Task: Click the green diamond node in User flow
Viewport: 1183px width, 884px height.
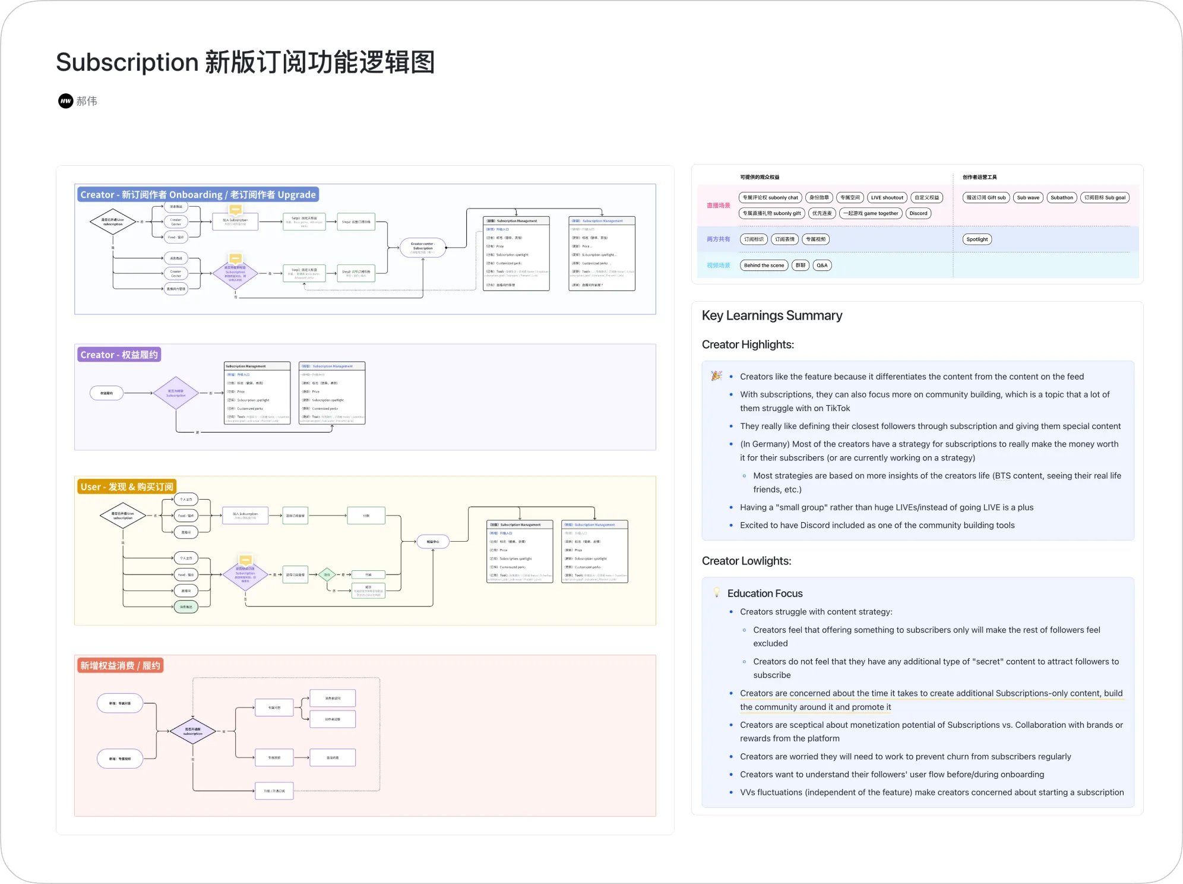Action: [327, 574]
